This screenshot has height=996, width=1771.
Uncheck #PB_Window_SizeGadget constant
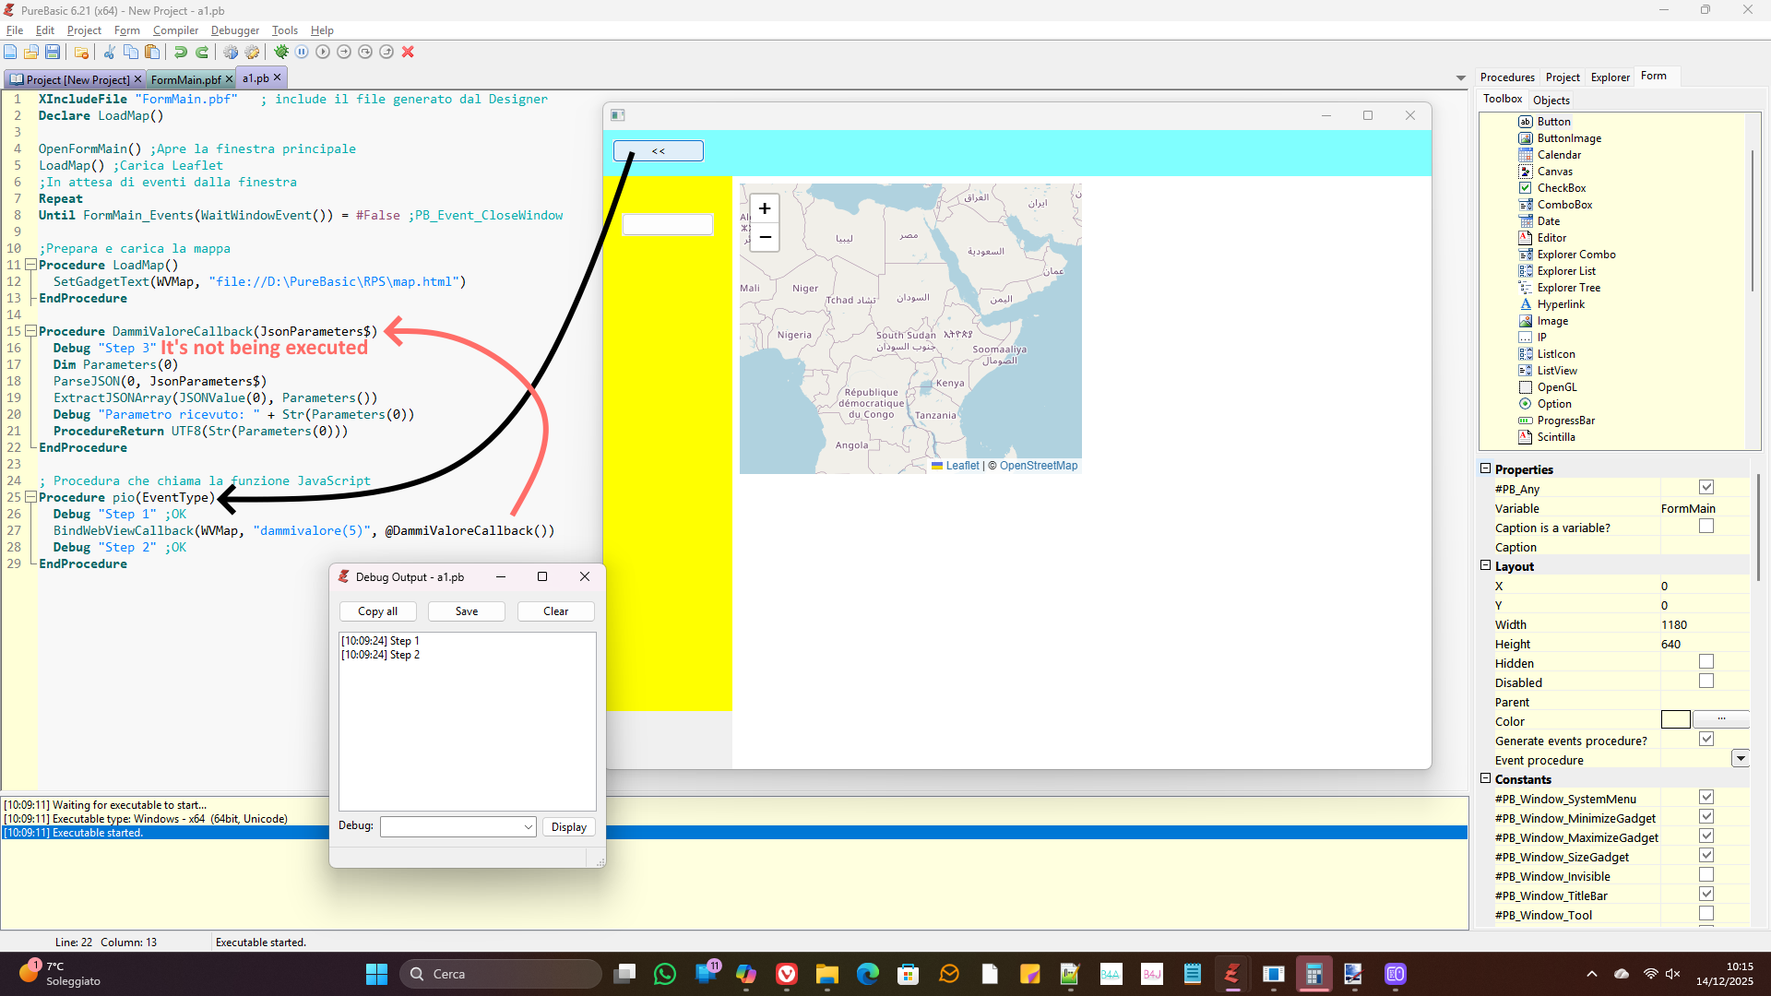[1706, 856]
